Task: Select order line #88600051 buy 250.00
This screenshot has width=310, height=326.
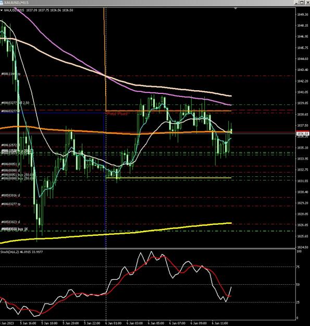Action: tap(17, 175)
